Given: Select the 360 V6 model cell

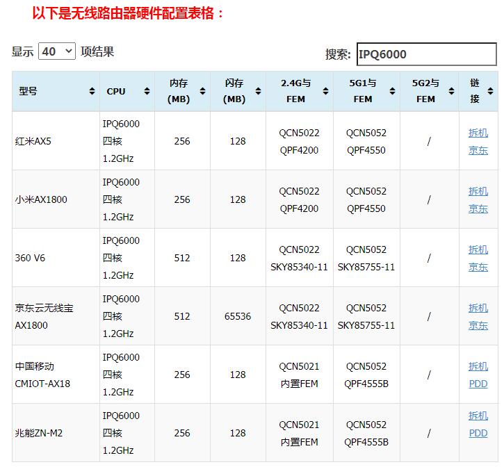Looking at the screenshot, I should (56, 258).
